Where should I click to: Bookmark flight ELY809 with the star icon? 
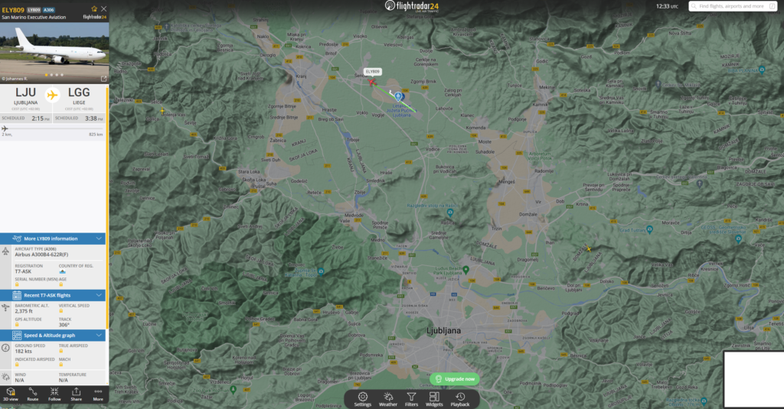(94, 9)
